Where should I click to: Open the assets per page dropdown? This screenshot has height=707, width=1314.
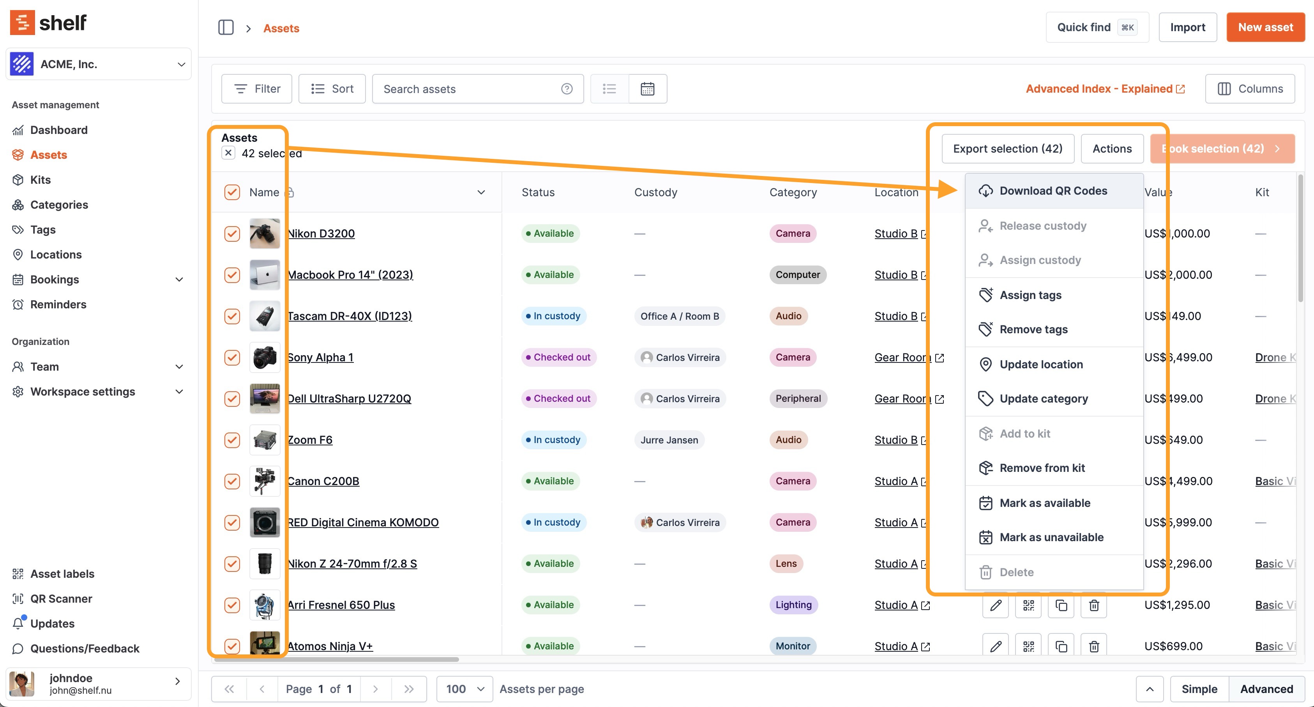(464, 689)
